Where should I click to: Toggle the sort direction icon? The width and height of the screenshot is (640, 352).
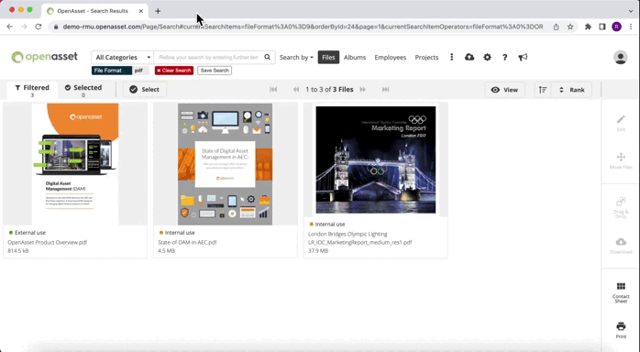[x=543, y=90]
